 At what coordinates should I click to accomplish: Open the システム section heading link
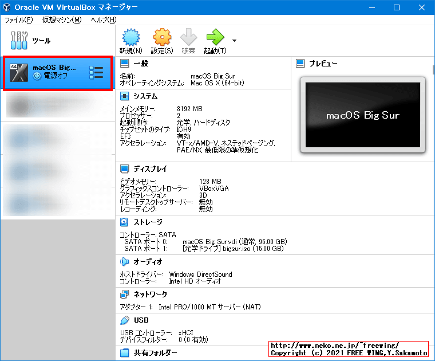coord(145,96)
